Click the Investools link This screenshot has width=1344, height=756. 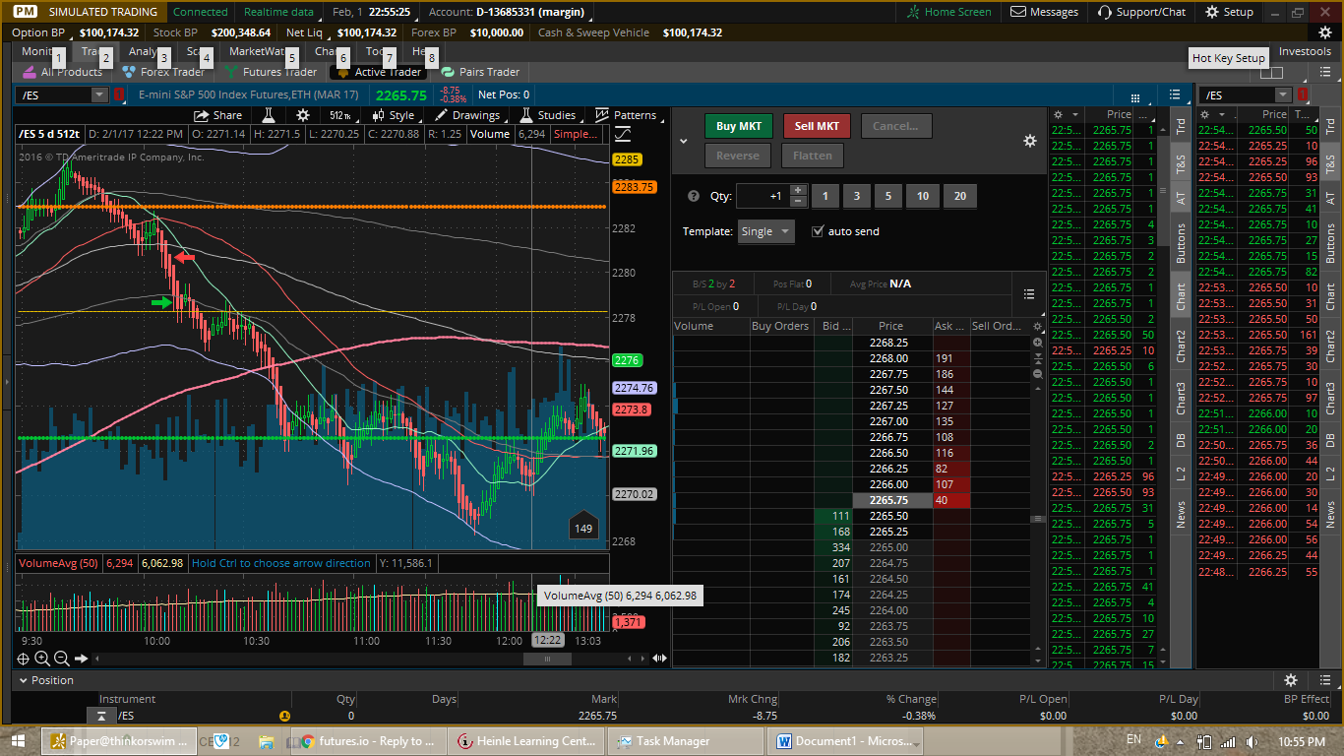[x=1305, y=51]
